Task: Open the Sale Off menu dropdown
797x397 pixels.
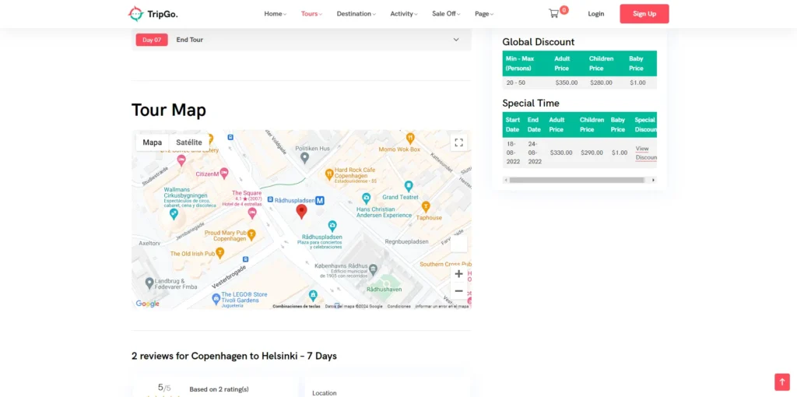Action: tap(446, 14)
